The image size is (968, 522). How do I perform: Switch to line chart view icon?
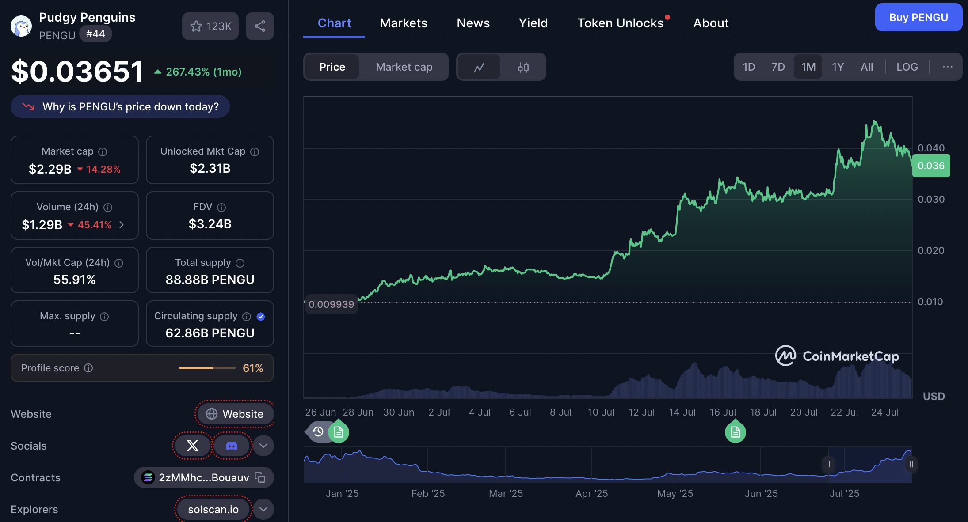pos(479,67)
